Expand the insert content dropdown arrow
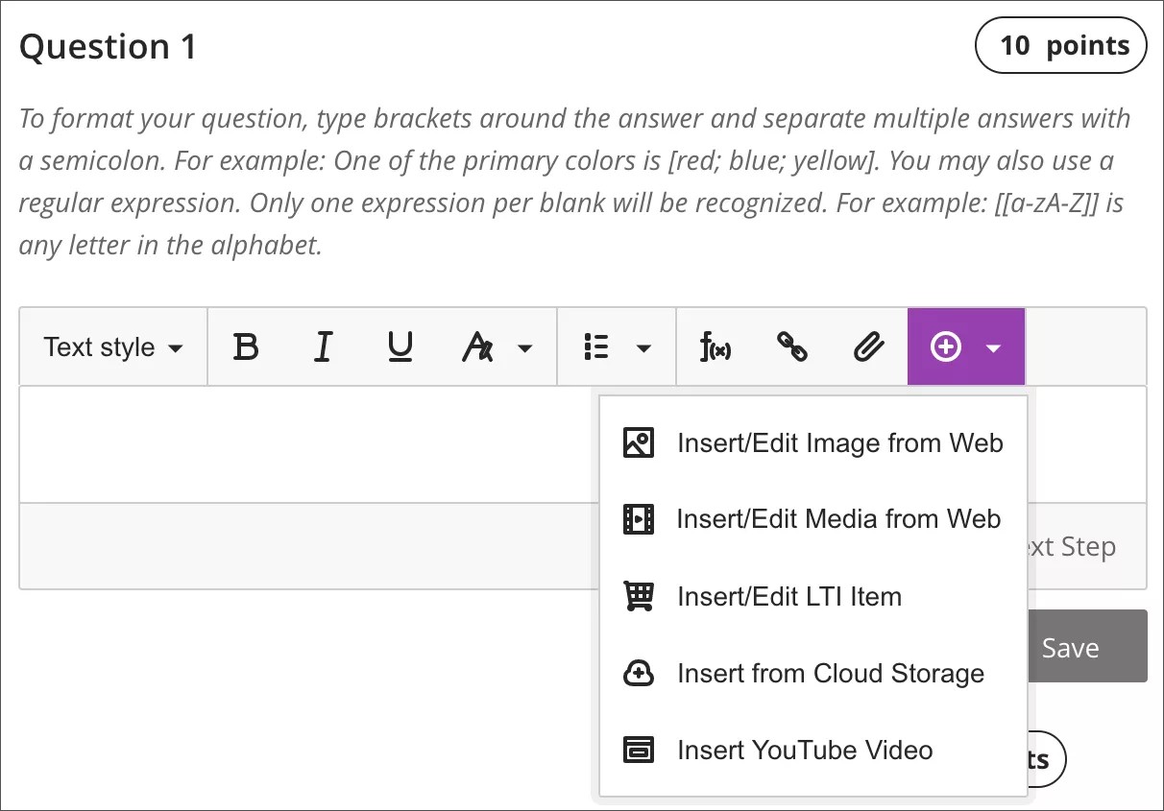Viewport: 1164px width, 811px height. tap(992, 346)
